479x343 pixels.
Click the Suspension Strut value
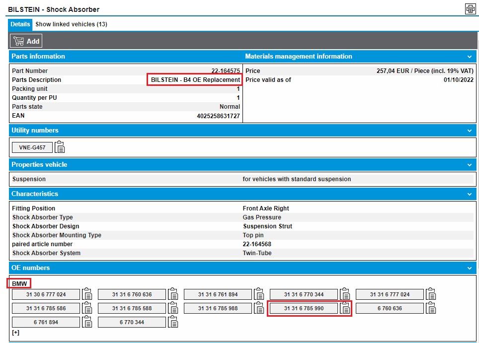(x=268, y=226)
